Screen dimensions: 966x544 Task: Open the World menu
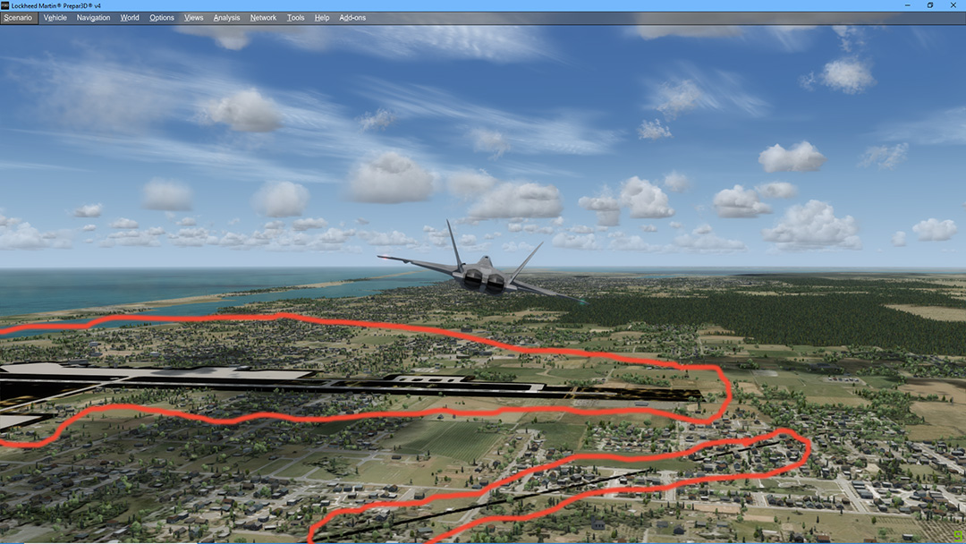coord(130,18)
